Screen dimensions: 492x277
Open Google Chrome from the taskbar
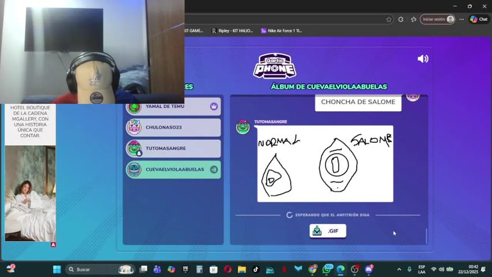(x=312, y=269)
